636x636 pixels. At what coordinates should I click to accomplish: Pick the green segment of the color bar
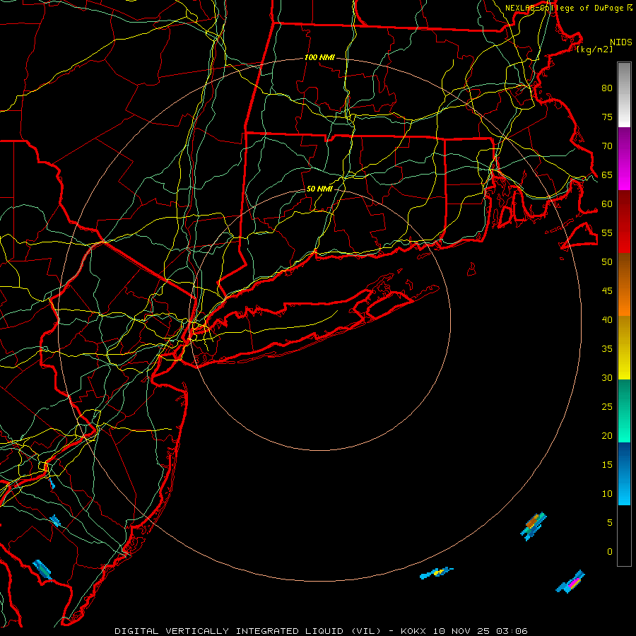click(x=624, y=411)
